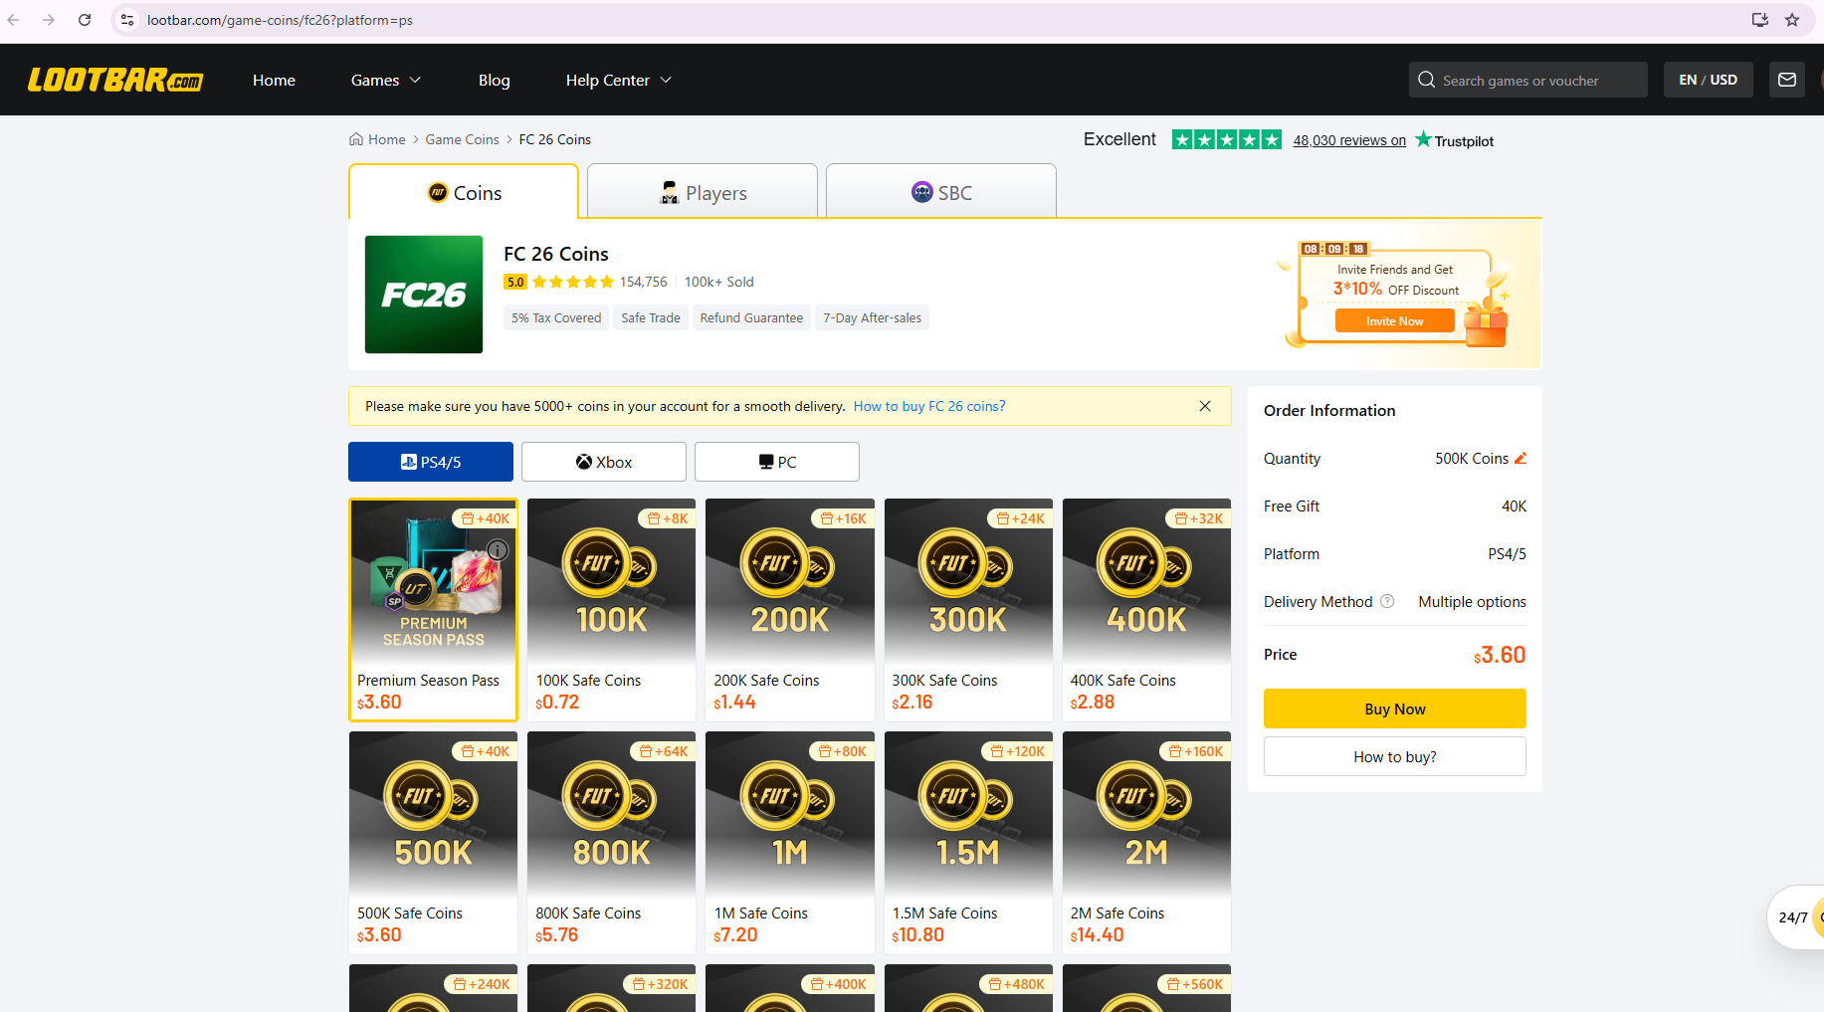The height and width of the screenshot is (1012, 1824).
Task: Select the Premium Season Pass card
Action: click(x=433, y=610)
